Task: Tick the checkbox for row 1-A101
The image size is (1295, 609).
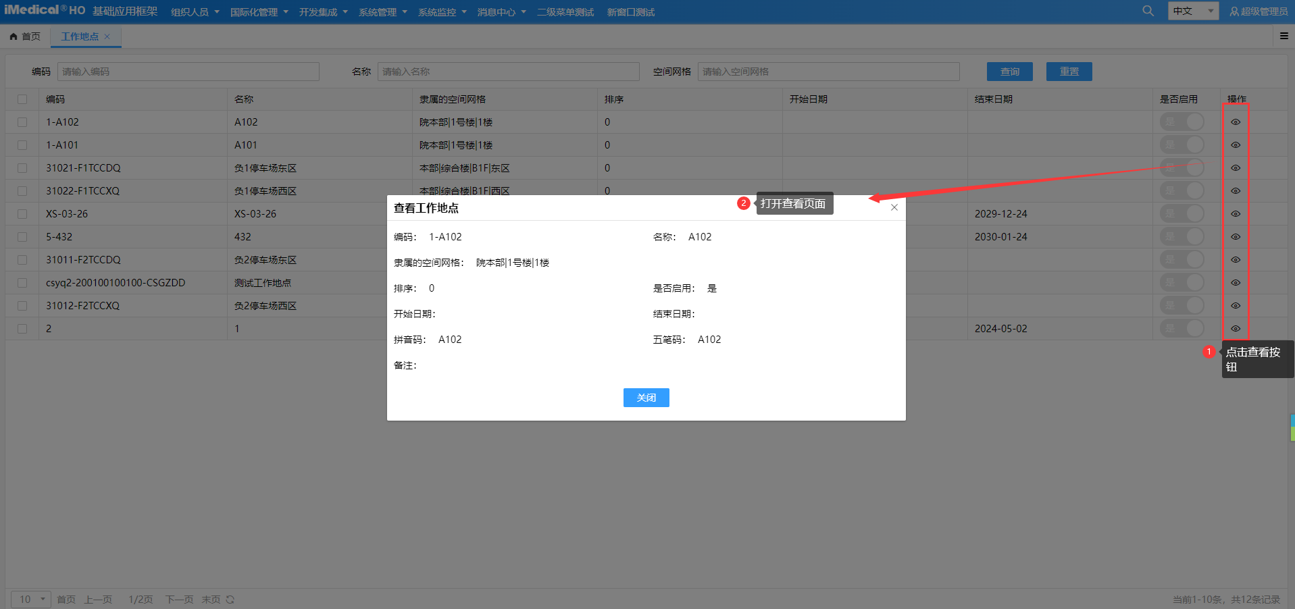Action: (x=22, y=145)
